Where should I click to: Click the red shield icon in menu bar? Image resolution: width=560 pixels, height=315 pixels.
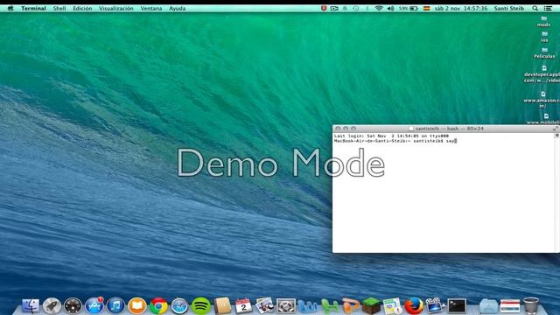pos(324,8)
